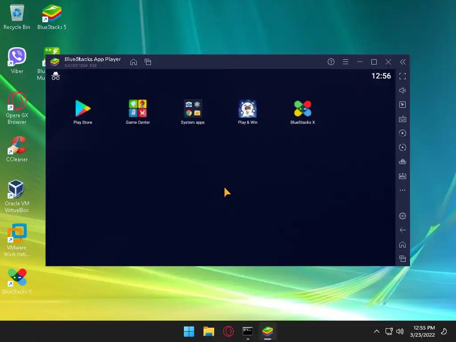456x342 pixels.
Task: Click the sidebar recent apps button
Action: (403, 259)
